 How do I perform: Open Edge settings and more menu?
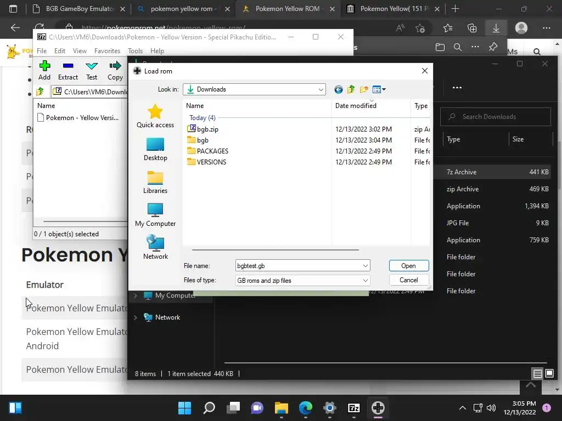[546, 28]
